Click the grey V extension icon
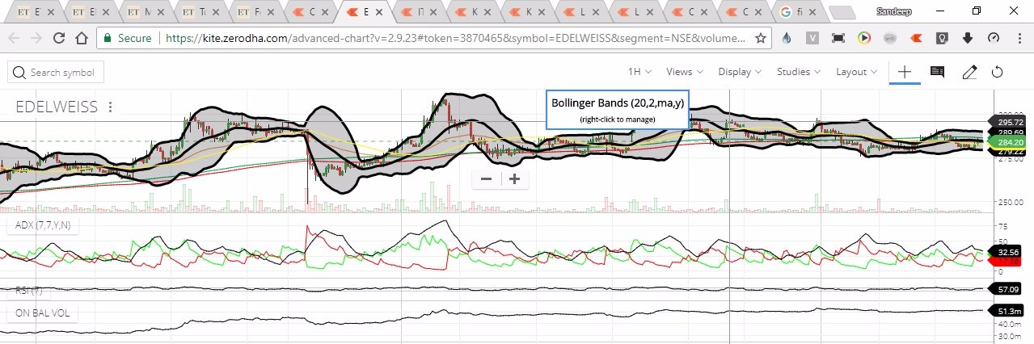 tap(812, 38)
